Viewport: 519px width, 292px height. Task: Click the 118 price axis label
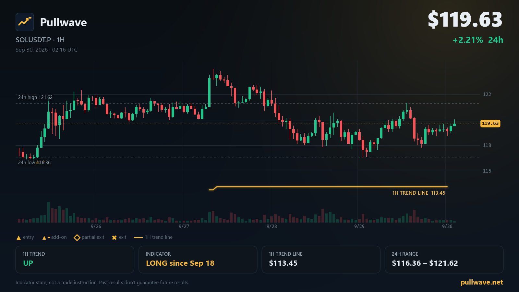tap(487, 145)
